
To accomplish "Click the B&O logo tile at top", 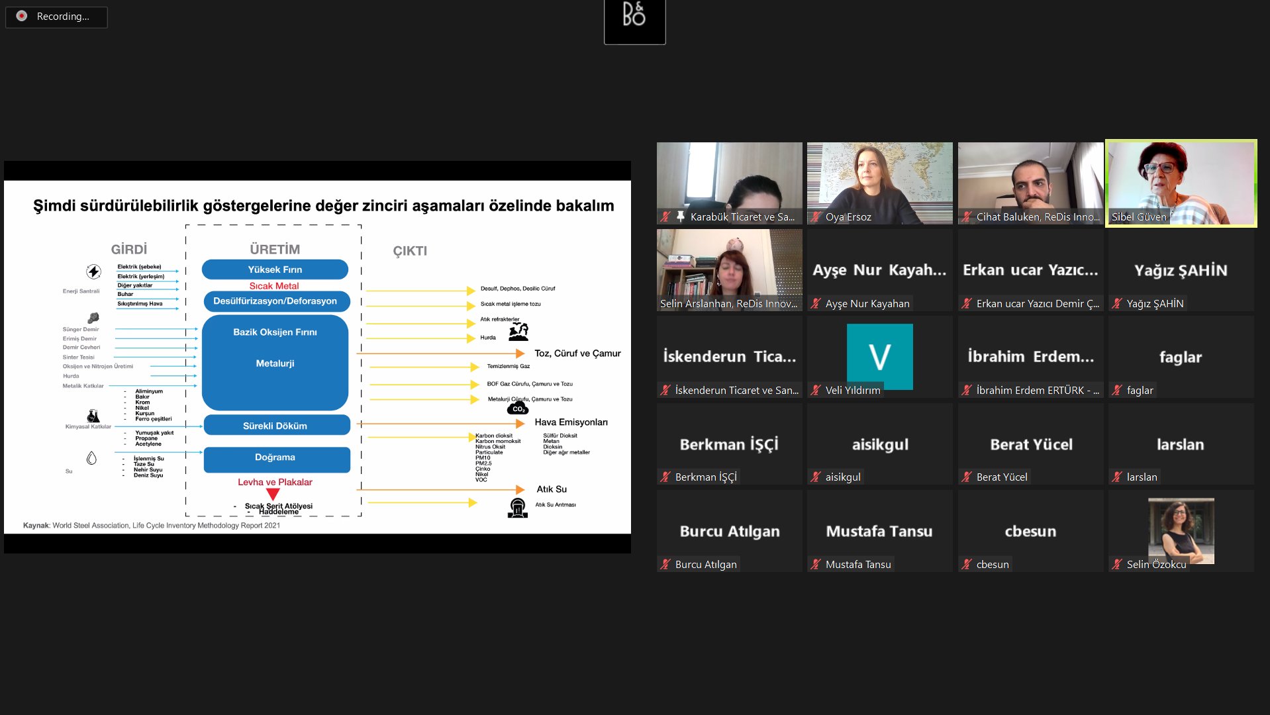I will [634, 22].
